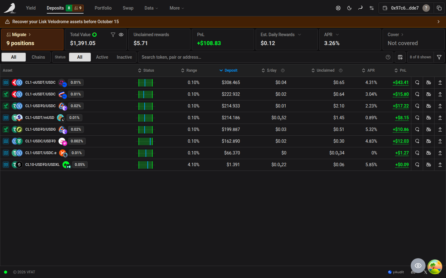Click the VFAT bird logo
Image resolution: width=446 pixels, height=278 pixels.
[x=10, y=8]
